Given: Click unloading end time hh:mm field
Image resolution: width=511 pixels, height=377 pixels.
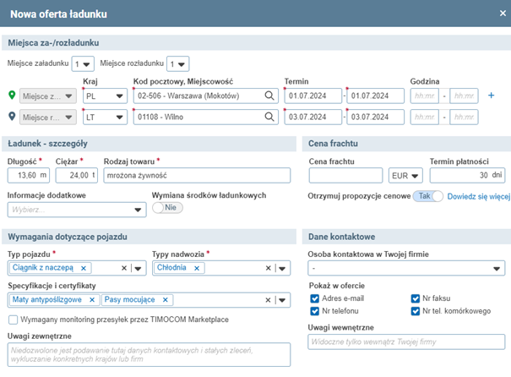Looking at the screenshot, I should coord(464,117).
